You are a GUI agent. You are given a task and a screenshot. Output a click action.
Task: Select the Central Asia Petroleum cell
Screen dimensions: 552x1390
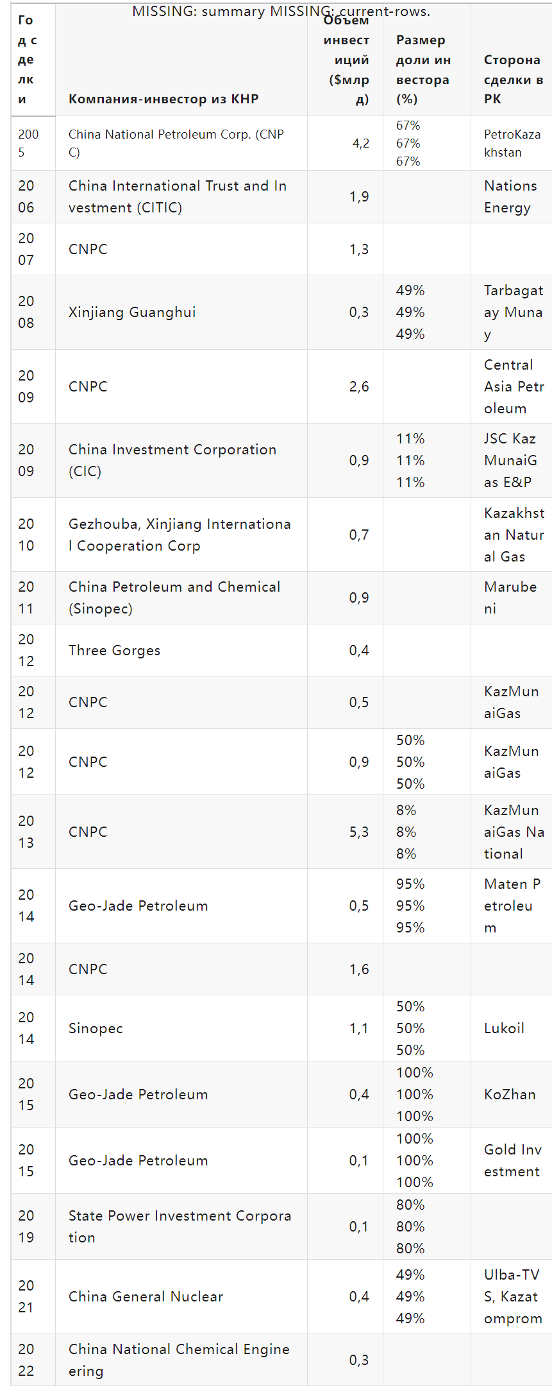513,386
